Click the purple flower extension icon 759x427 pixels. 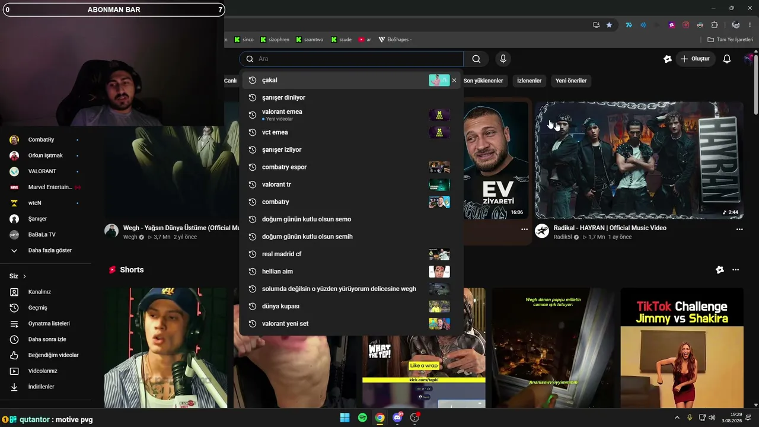pos(671,25)
